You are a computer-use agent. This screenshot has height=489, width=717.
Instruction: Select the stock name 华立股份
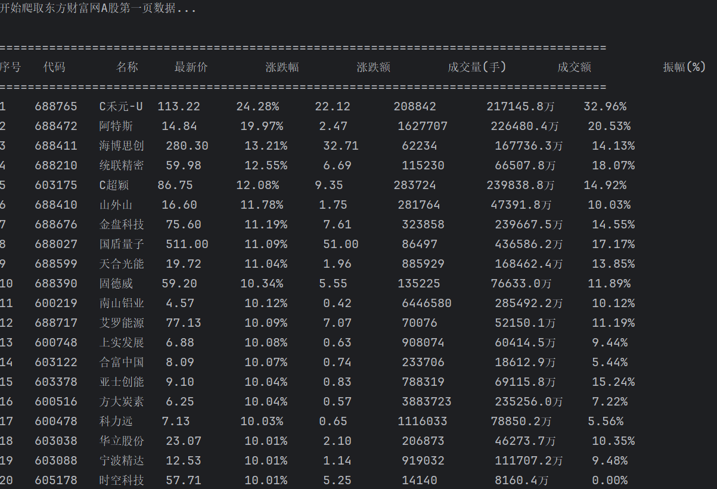click(x=122, y=441)
